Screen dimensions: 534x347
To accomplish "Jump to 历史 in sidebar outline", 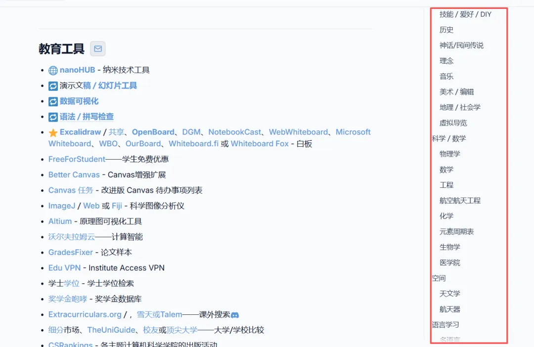I will point(446,30).
